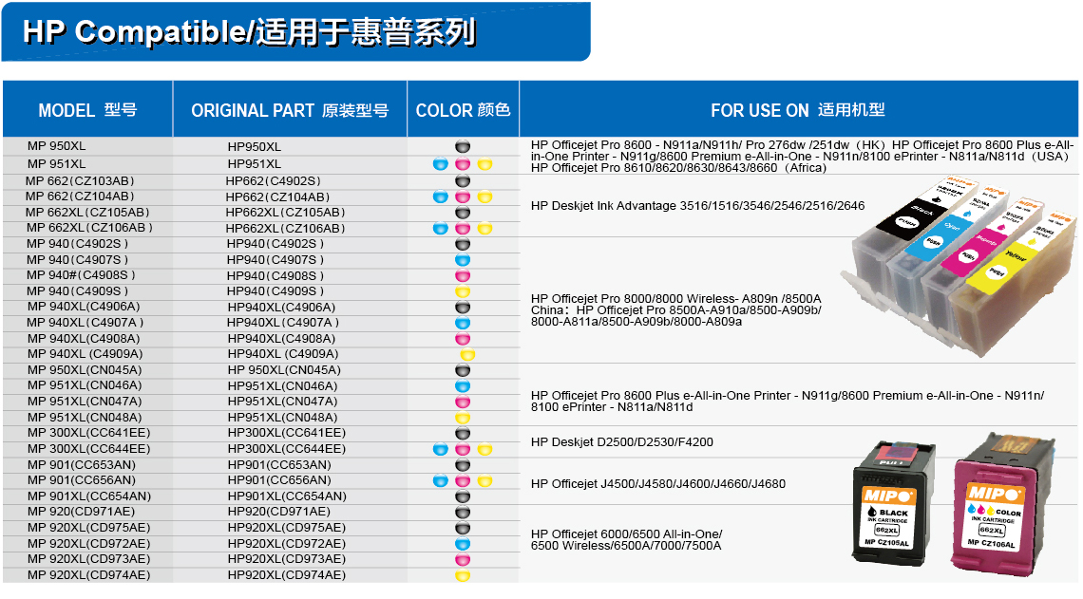Click the HP940XL(C4906A) original part entry

(281, 308)
